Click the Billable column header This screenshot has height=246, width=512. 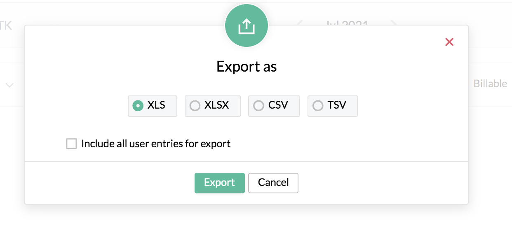[x=490, y=84]
